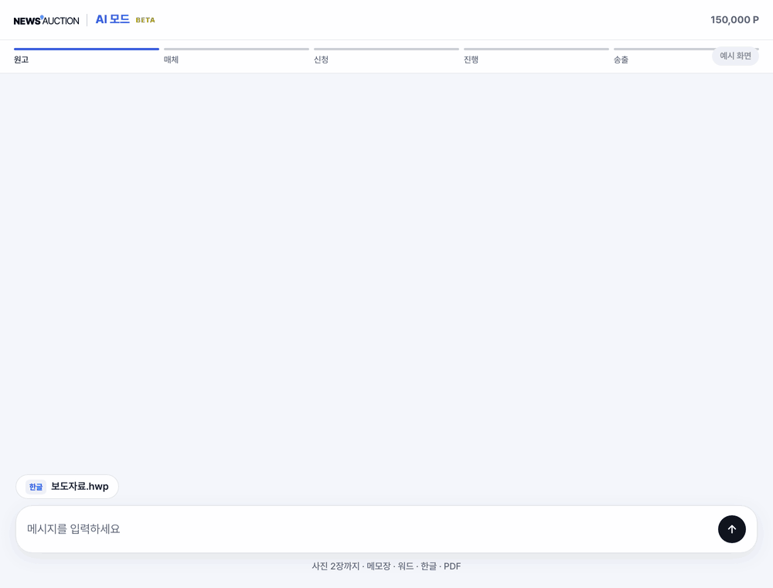Open the NEWS AUCTION logo home link

(x=46, y=20)
